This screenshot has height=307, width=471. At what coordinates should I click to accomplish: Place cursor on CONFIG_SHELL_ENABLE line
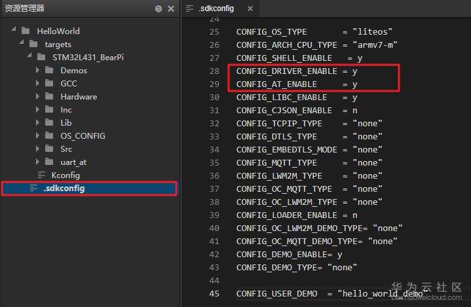tap(299, 58)
